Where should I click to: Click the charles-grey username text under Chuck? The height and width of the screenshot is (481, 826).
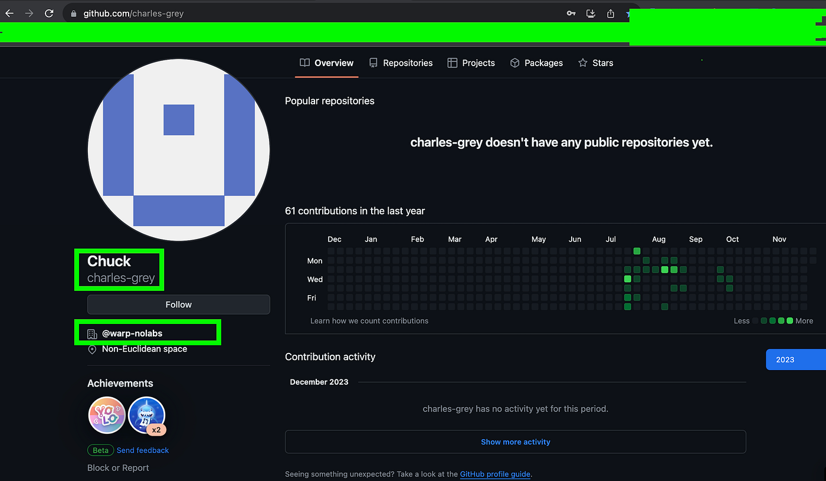(121, 278)
